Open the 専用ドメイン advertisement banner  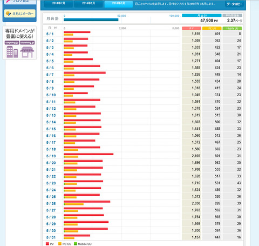(20, 43)
